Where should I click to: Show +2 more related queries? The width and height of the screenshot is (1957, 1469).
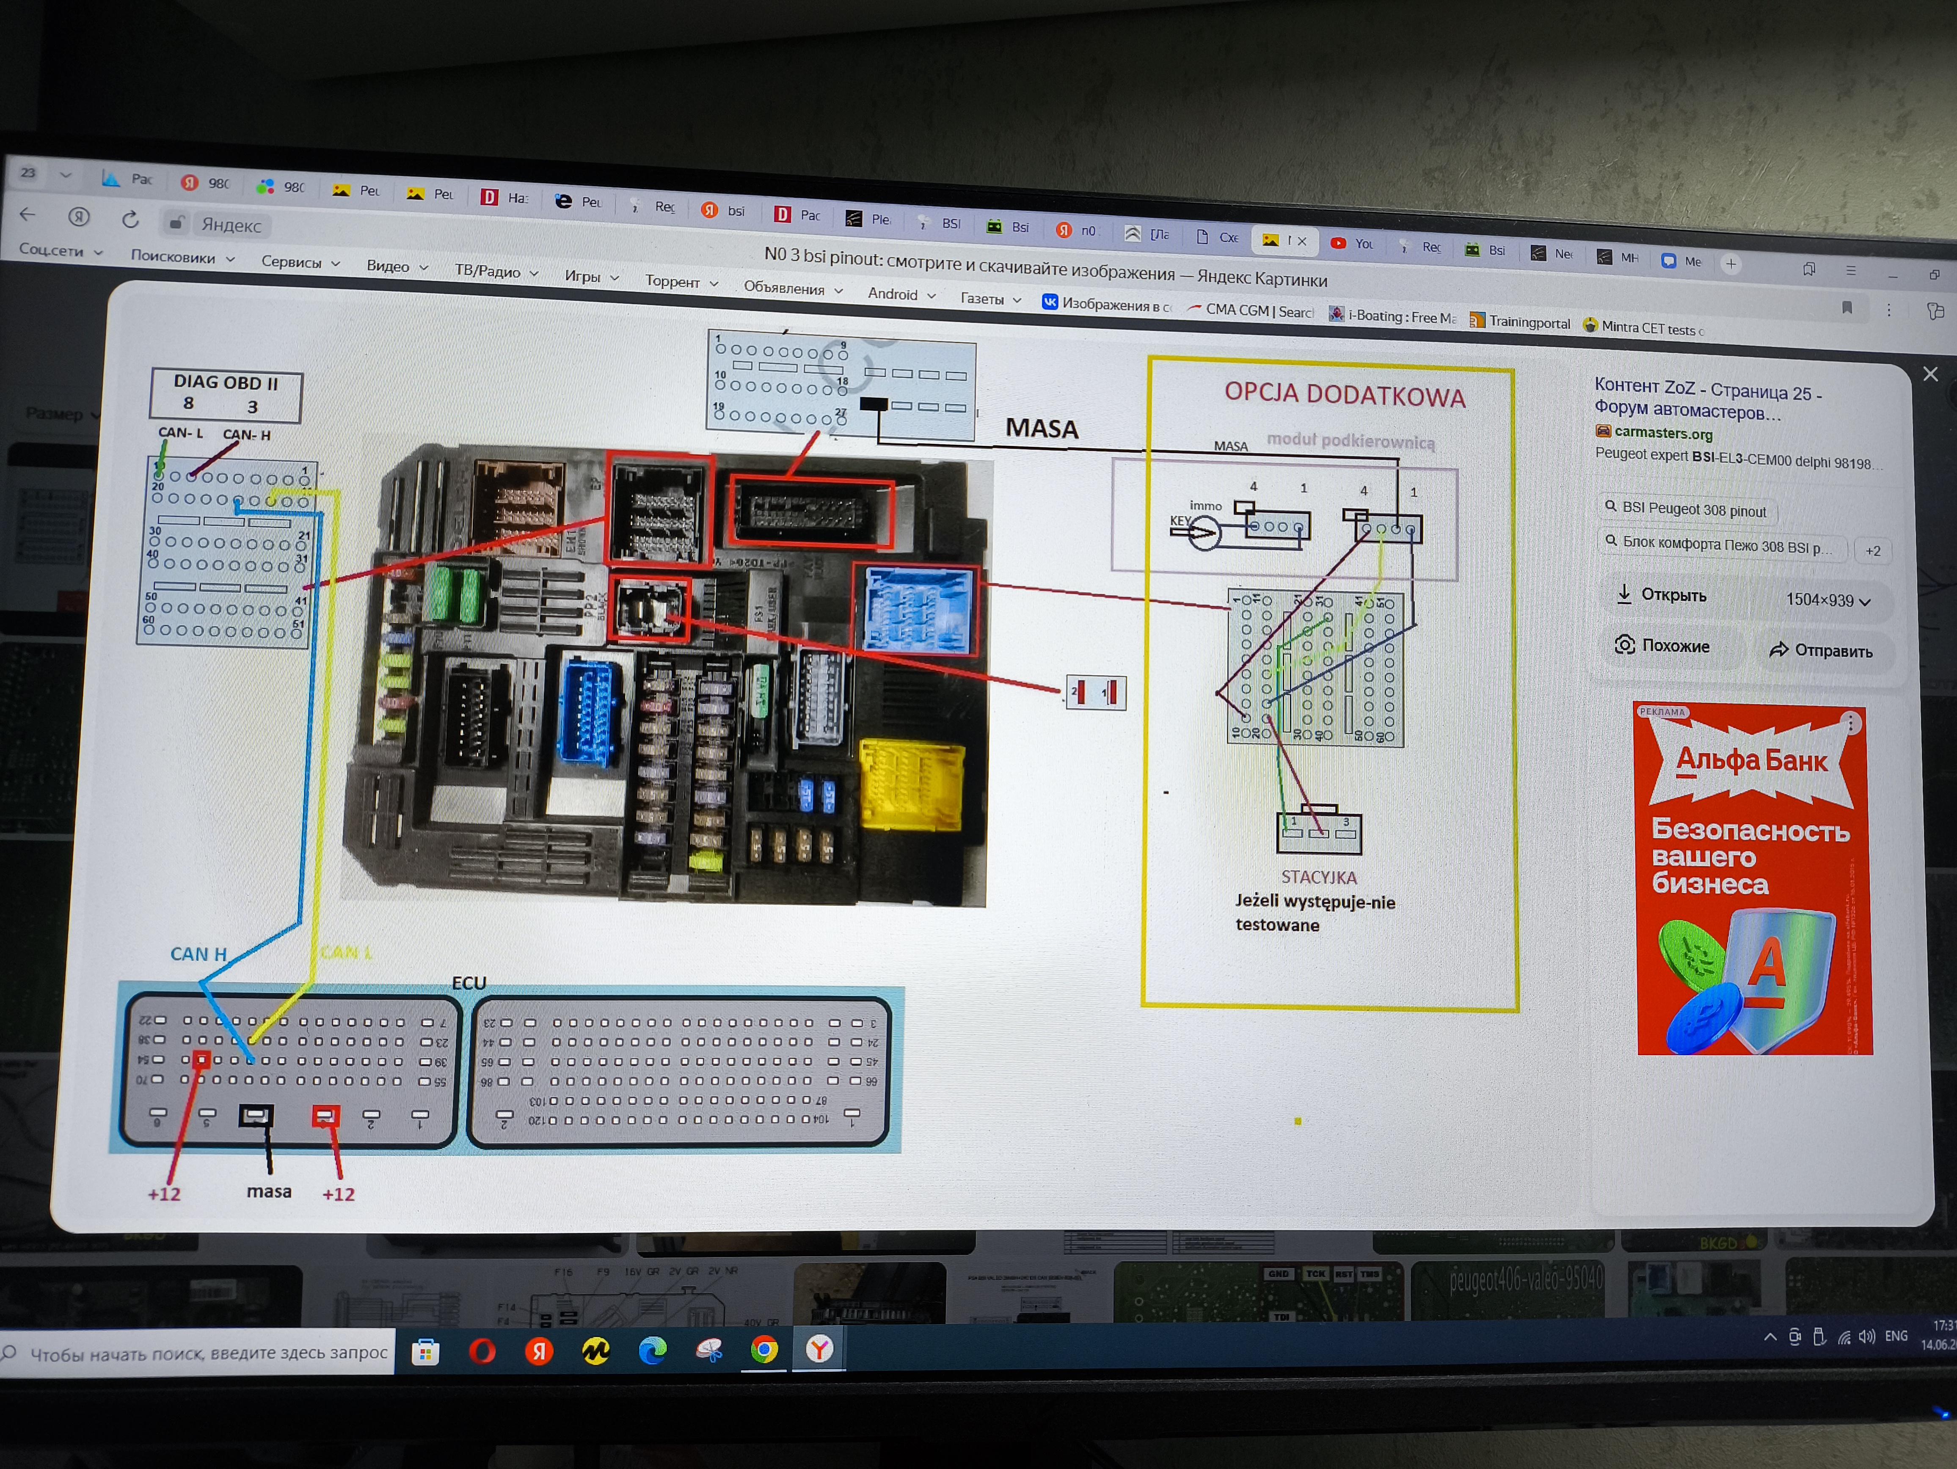(x=1872, y=551)
